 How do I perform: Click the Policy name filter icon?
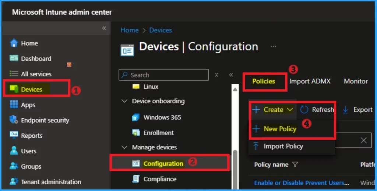click(x=295, y=164)
